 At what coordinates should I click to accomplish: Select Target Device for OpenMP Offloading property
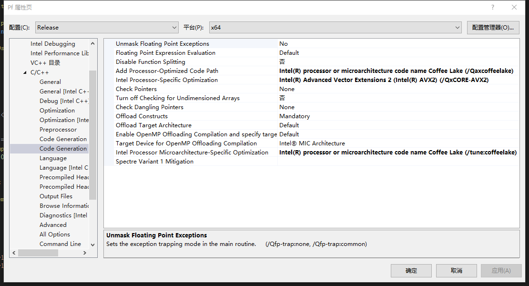tap(186, 143)
